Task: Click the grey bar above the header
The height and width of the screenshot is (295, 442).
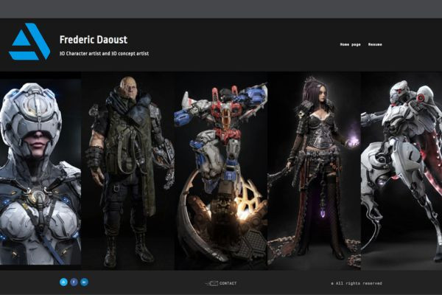Action: (221, 9)
